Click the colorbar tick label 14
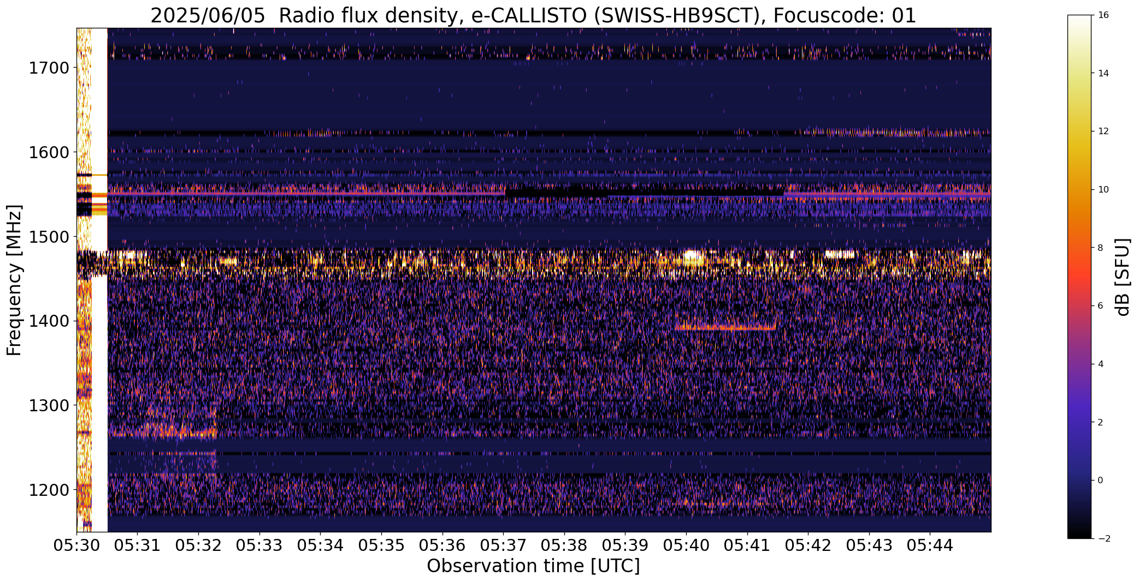Viewport: 1139px width, 582px height. click(1103, 73)
